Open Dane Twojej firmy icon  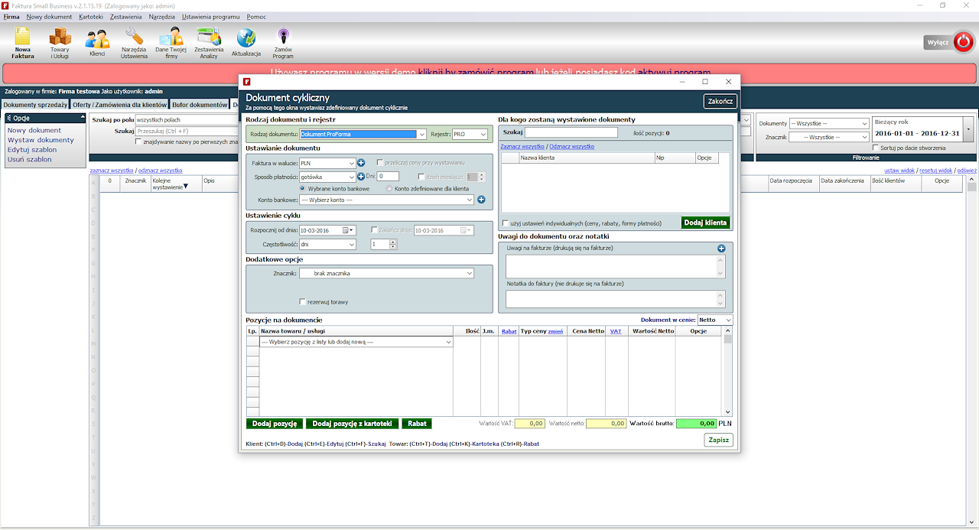[x=171, y=43]
